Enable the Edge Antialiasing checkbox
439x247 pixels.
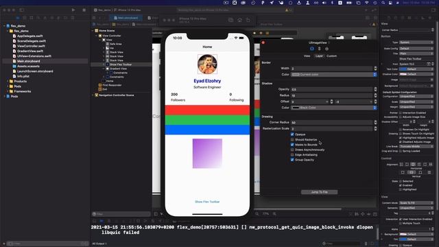coord(292,154)
